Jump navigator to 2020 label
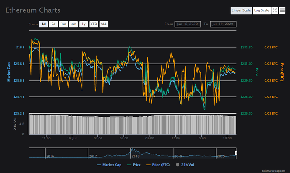Screen dimensions: 290x173 point(221,156)
